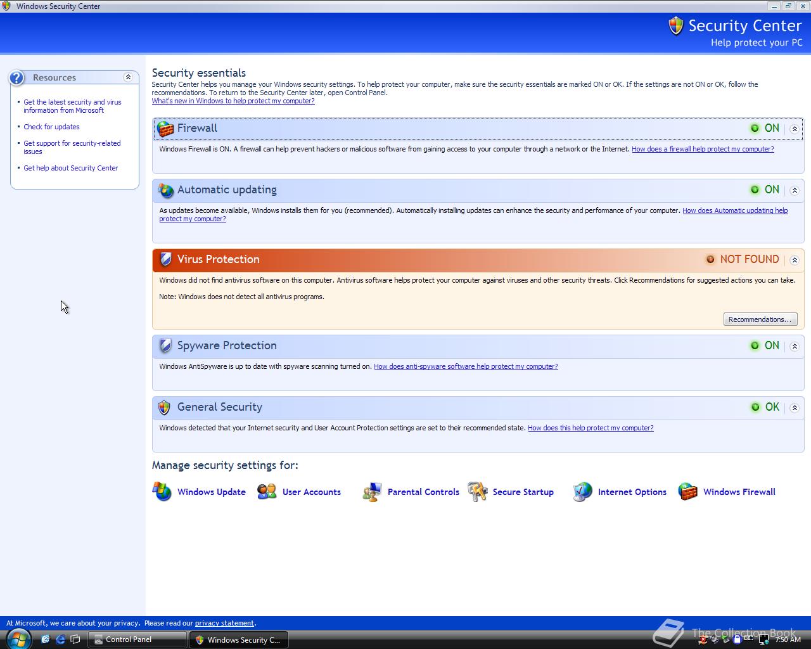This screenshot has height=649, width=811.
Task: Open Parental Controls settings link
Action: tap(423, 492)
